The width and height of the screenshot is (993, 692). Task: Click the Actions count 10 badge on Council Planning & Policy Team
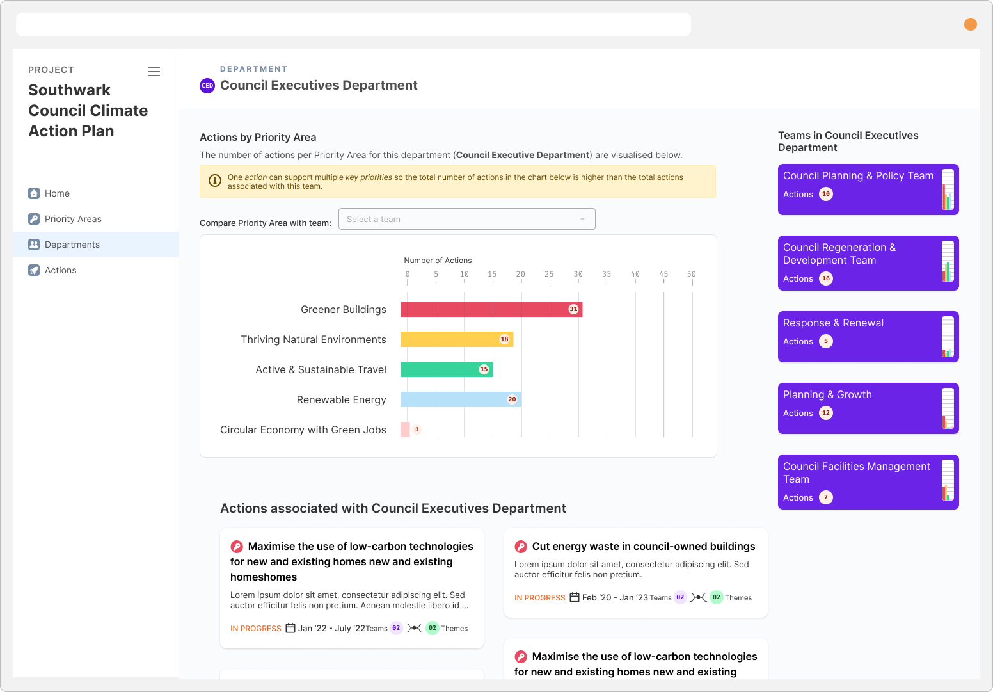(826, 194)
